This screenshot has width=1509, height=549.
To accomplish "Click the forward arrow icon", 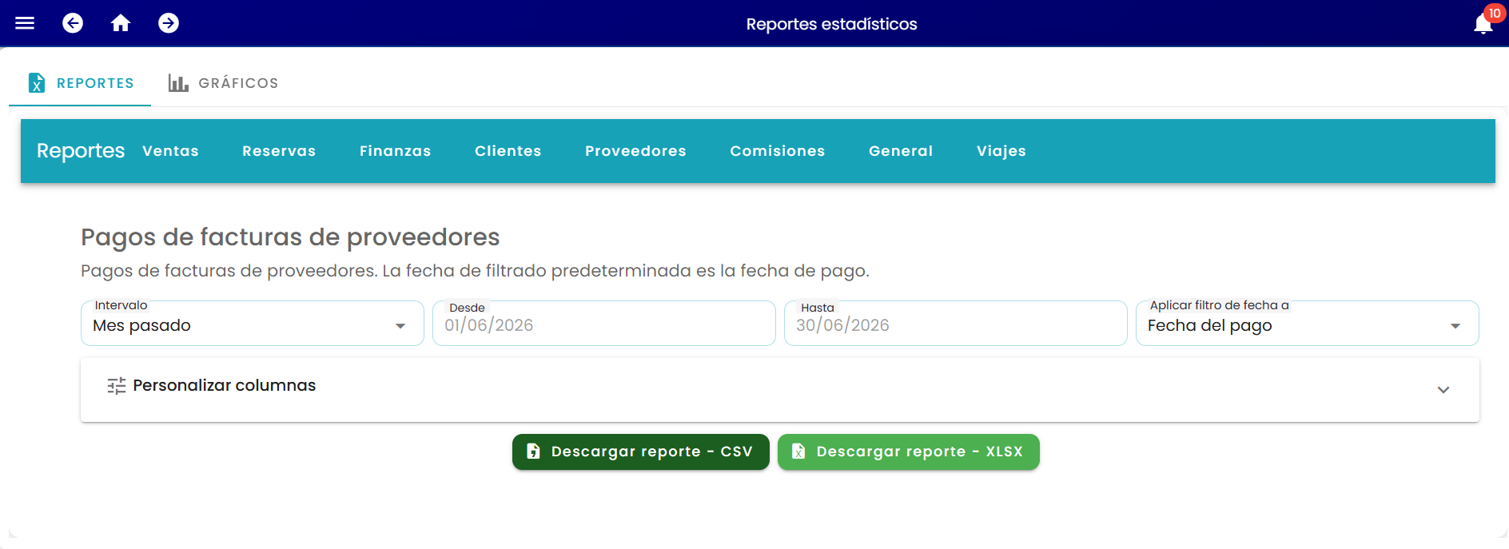I will pos(169,23).
